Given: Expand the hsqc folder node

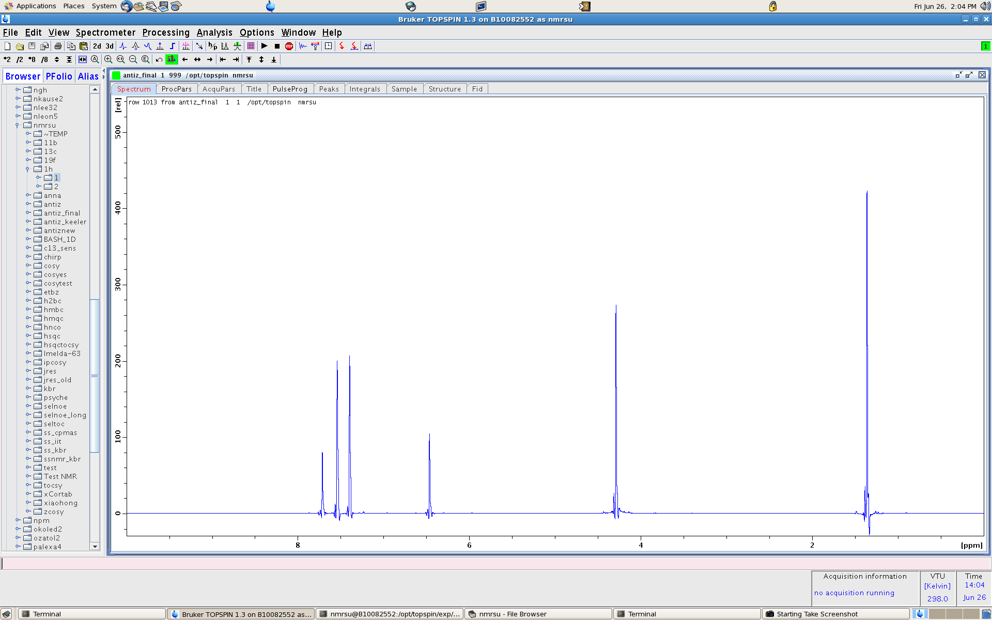Looking at the screenshot, I should pyautogui.click(x=28, y=336).
